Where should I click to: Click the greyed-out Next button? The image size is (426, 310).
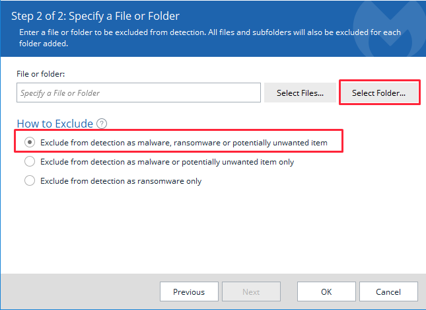tap(251, 291)
